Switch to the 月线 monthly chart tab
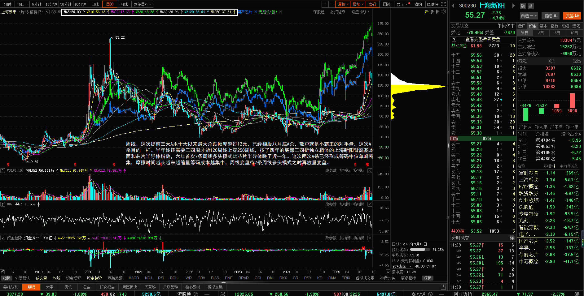 124,4
